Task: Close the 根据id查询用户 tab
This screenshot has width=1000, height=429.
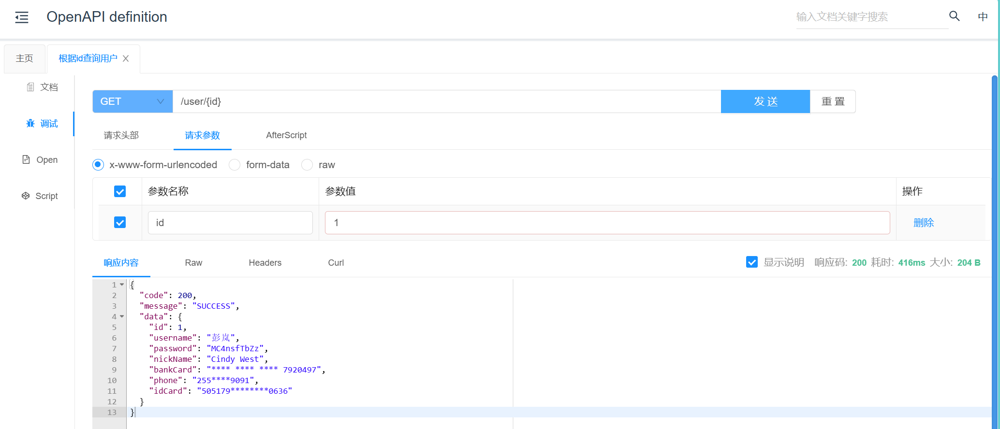Action: click(126, 58)
